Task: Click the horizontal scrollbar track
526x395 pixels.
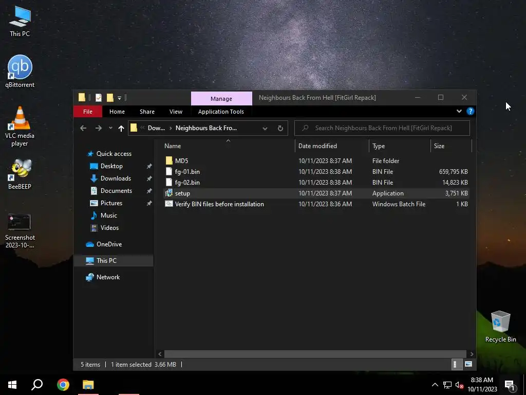Action: point(315,354)
